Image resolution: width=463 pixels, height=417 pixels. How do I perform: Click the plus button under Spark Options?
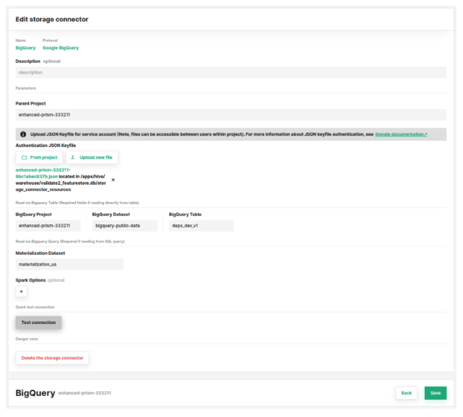[21, 291]
